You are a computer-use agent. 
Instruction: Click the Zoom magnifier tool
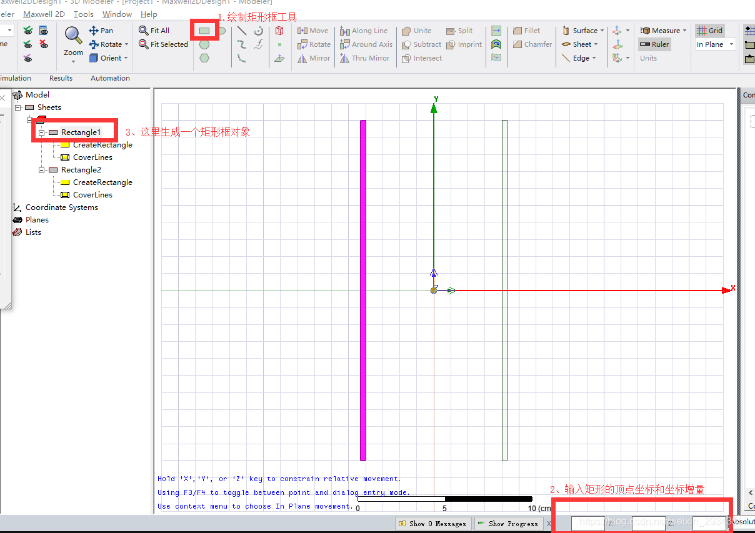[x=73, y=36]
